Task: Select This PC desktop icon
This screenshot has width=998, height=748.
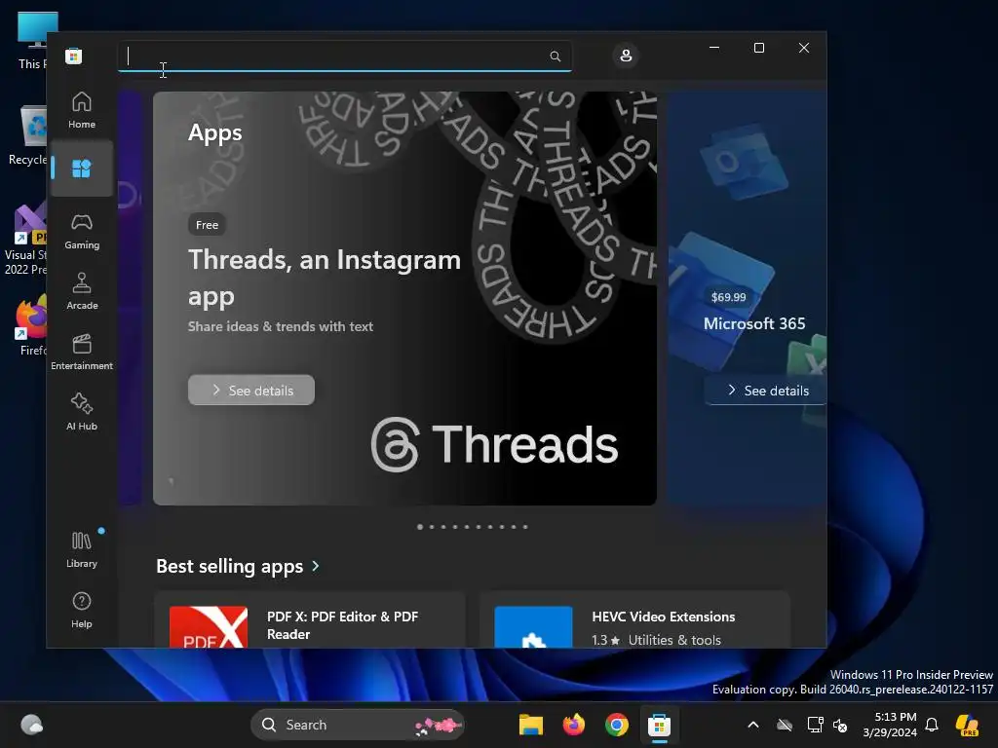Action: [x=33, y=40]
